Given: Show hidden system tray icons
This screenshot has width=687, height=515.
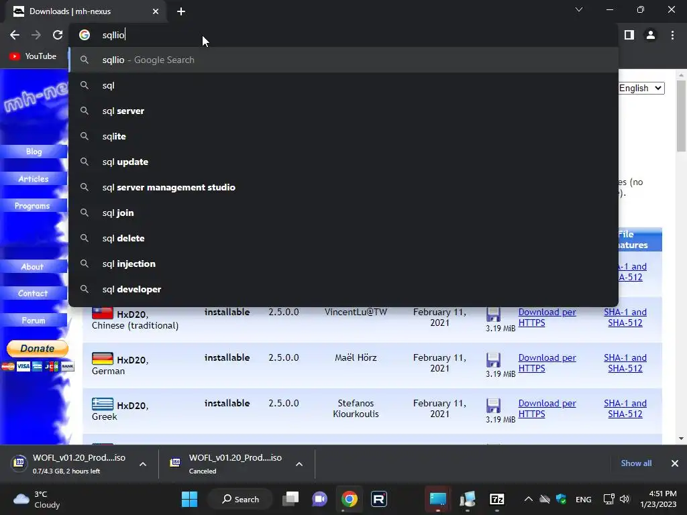Looking at the screenshot, I should tap(529, 499).
